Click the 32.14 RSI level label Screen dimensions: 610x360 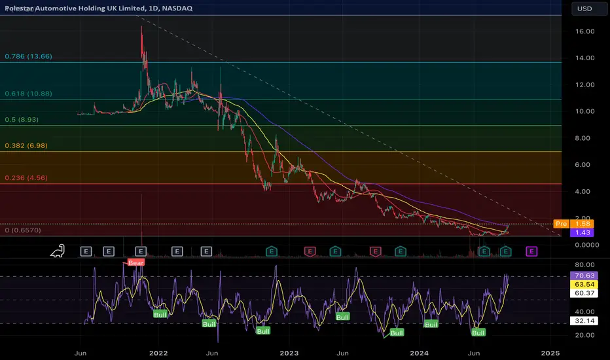point(584,321)
